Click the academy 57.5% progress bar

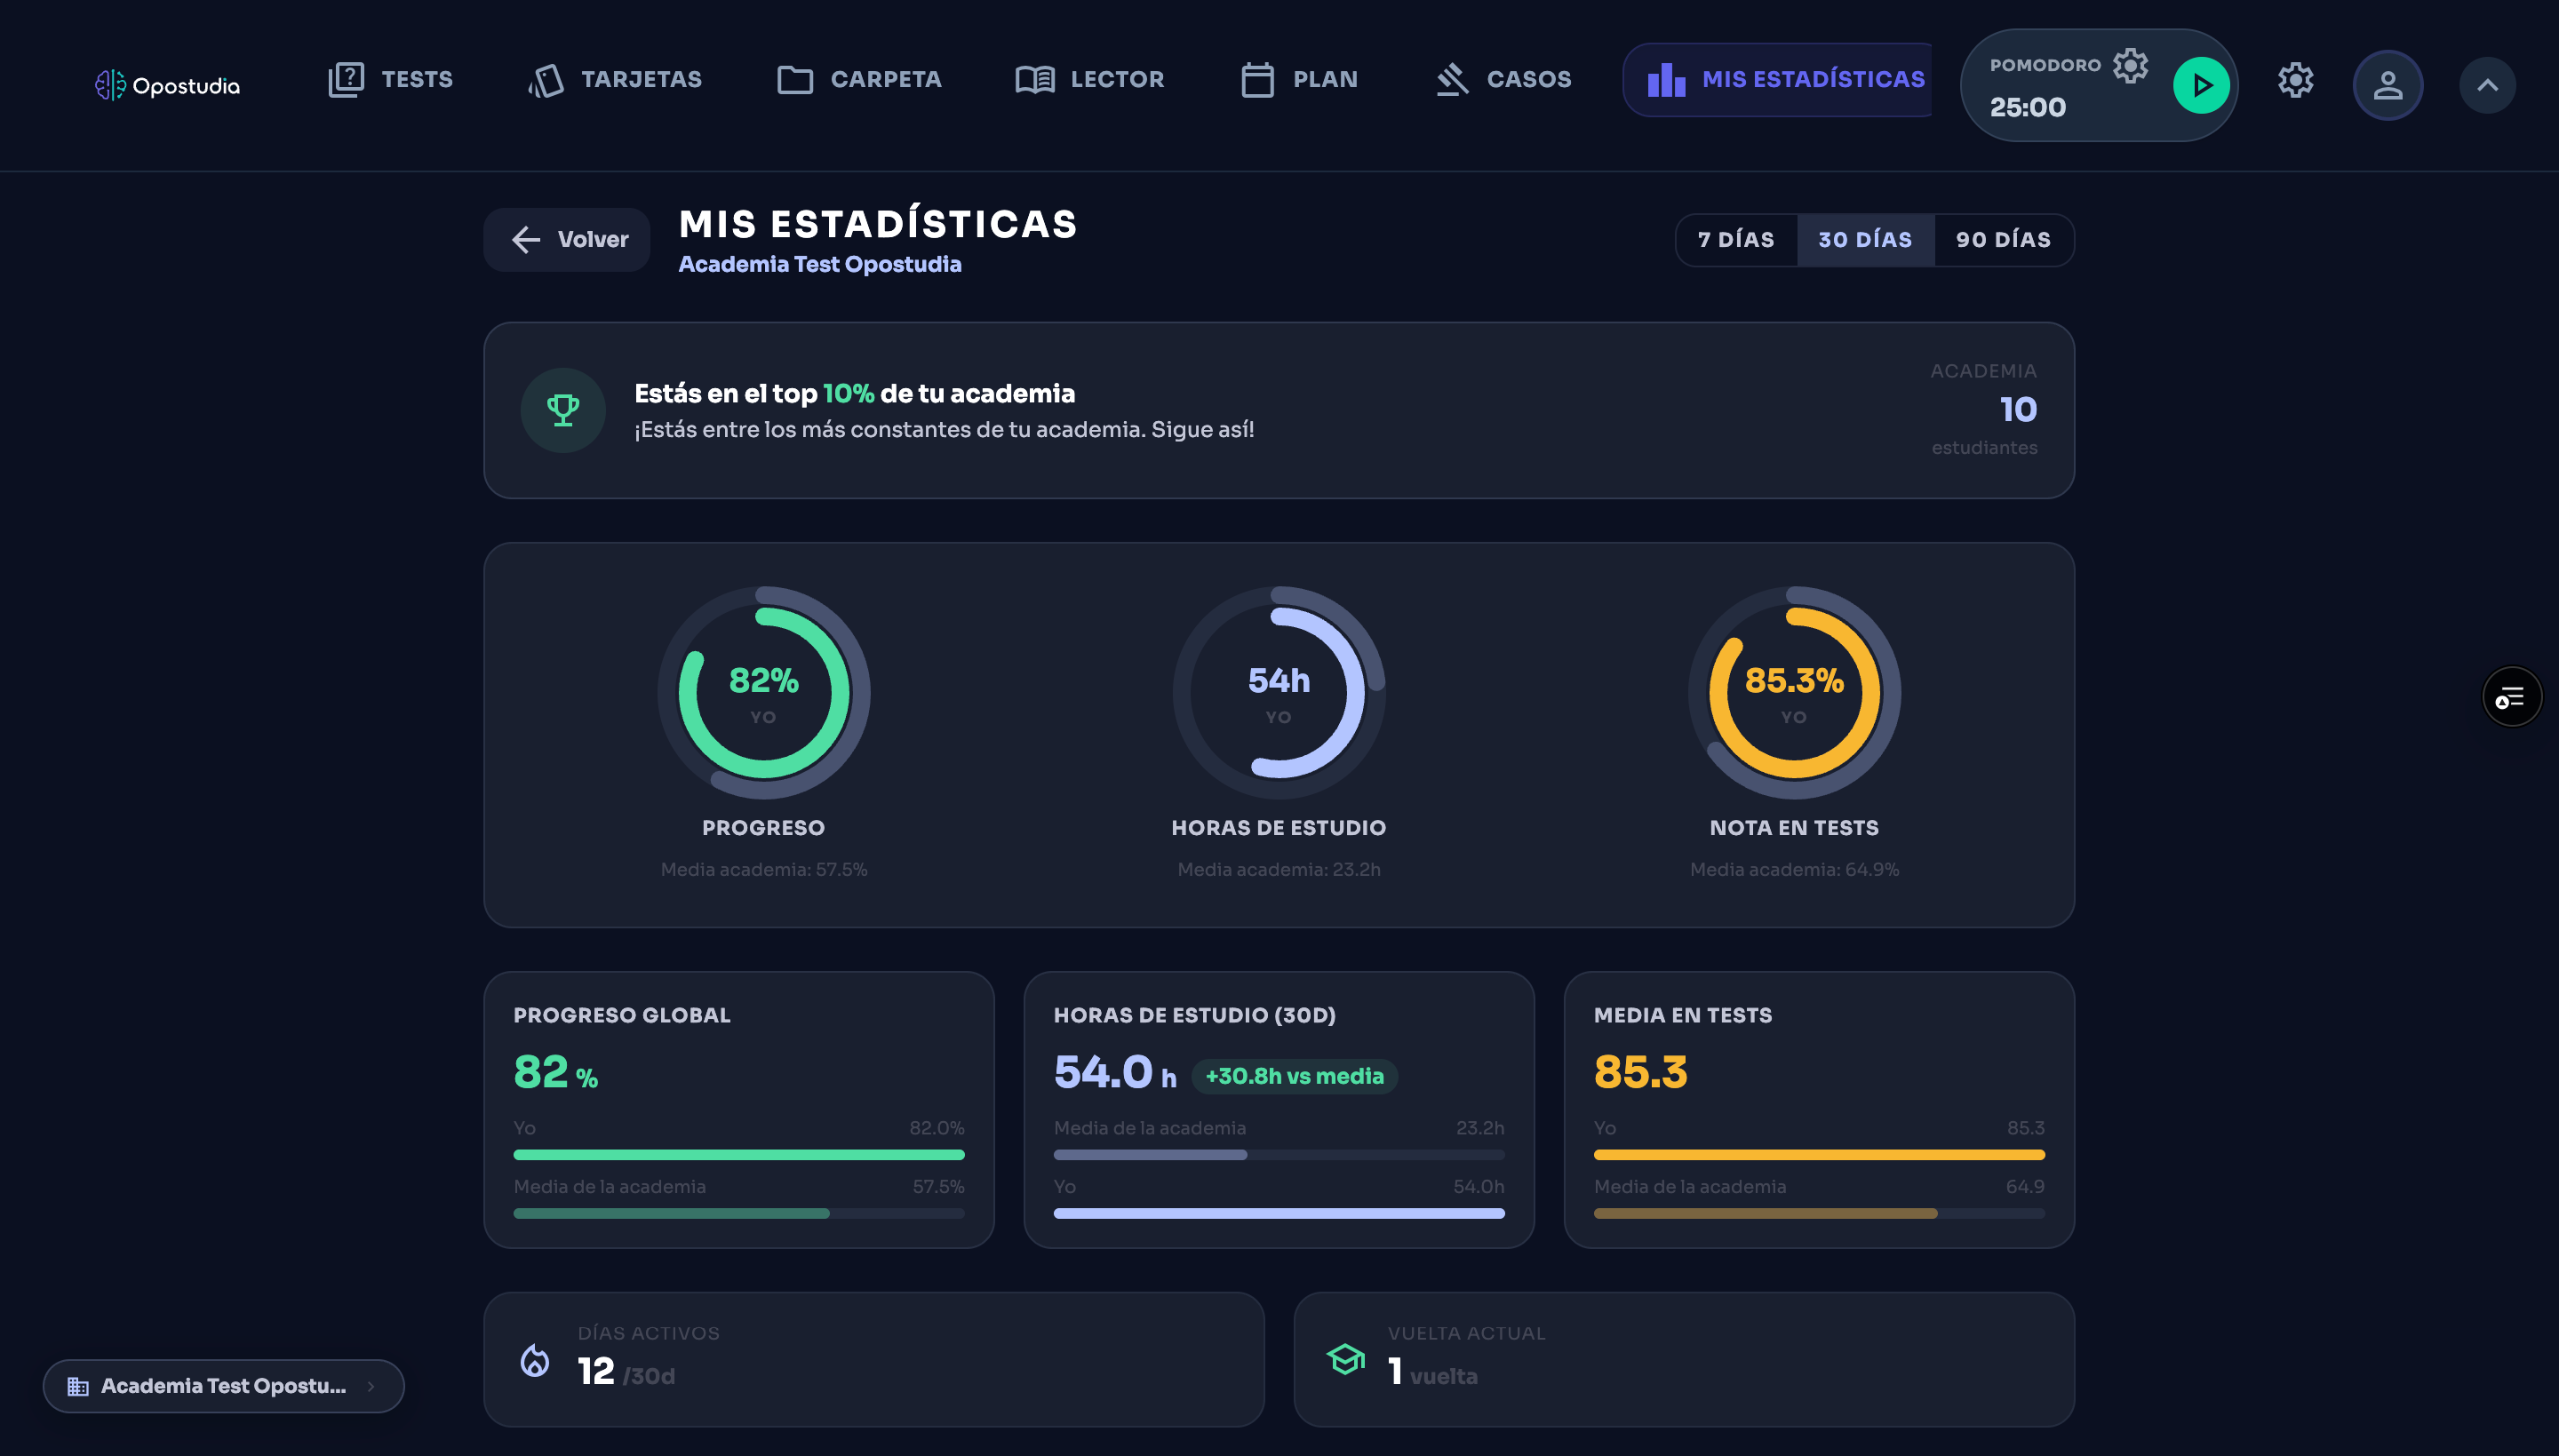(739, 1214)
